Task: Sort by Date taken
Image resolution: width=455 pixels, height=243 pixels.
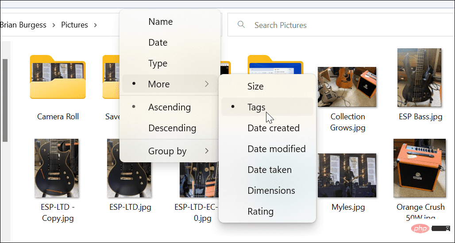Action: (x=269, y=170)
